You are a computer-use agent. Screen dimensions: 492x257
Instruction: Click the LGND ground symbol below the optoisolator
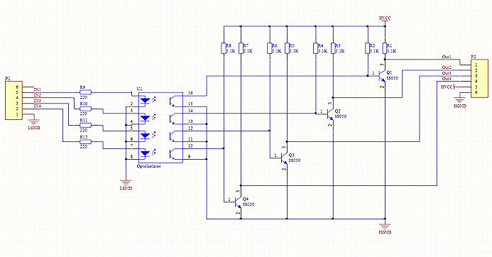(x=126, y=182)
